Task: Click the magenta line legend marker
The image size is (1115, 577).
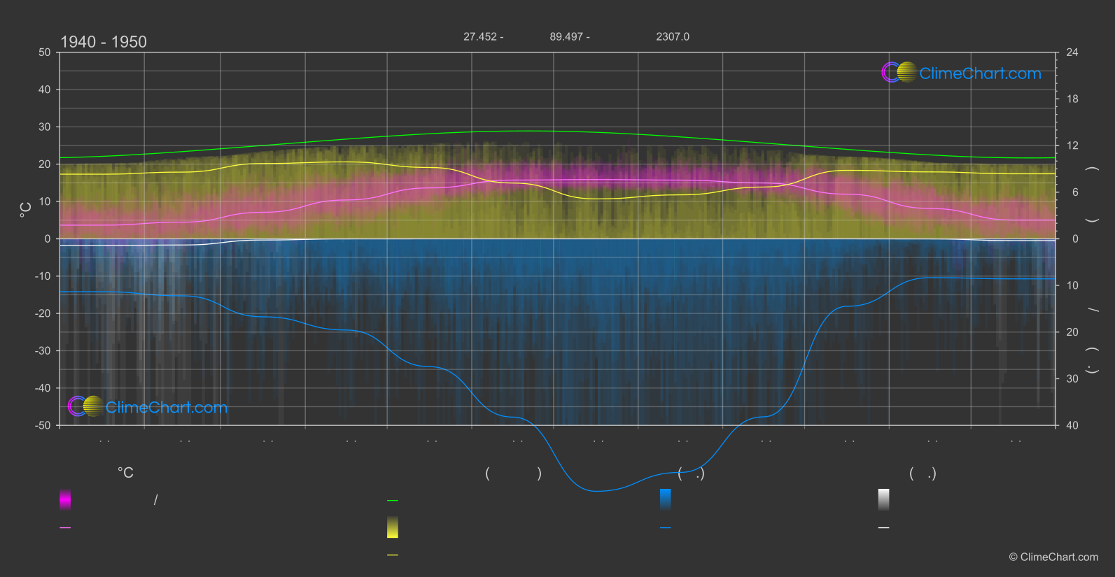Action: click(65, 528)
